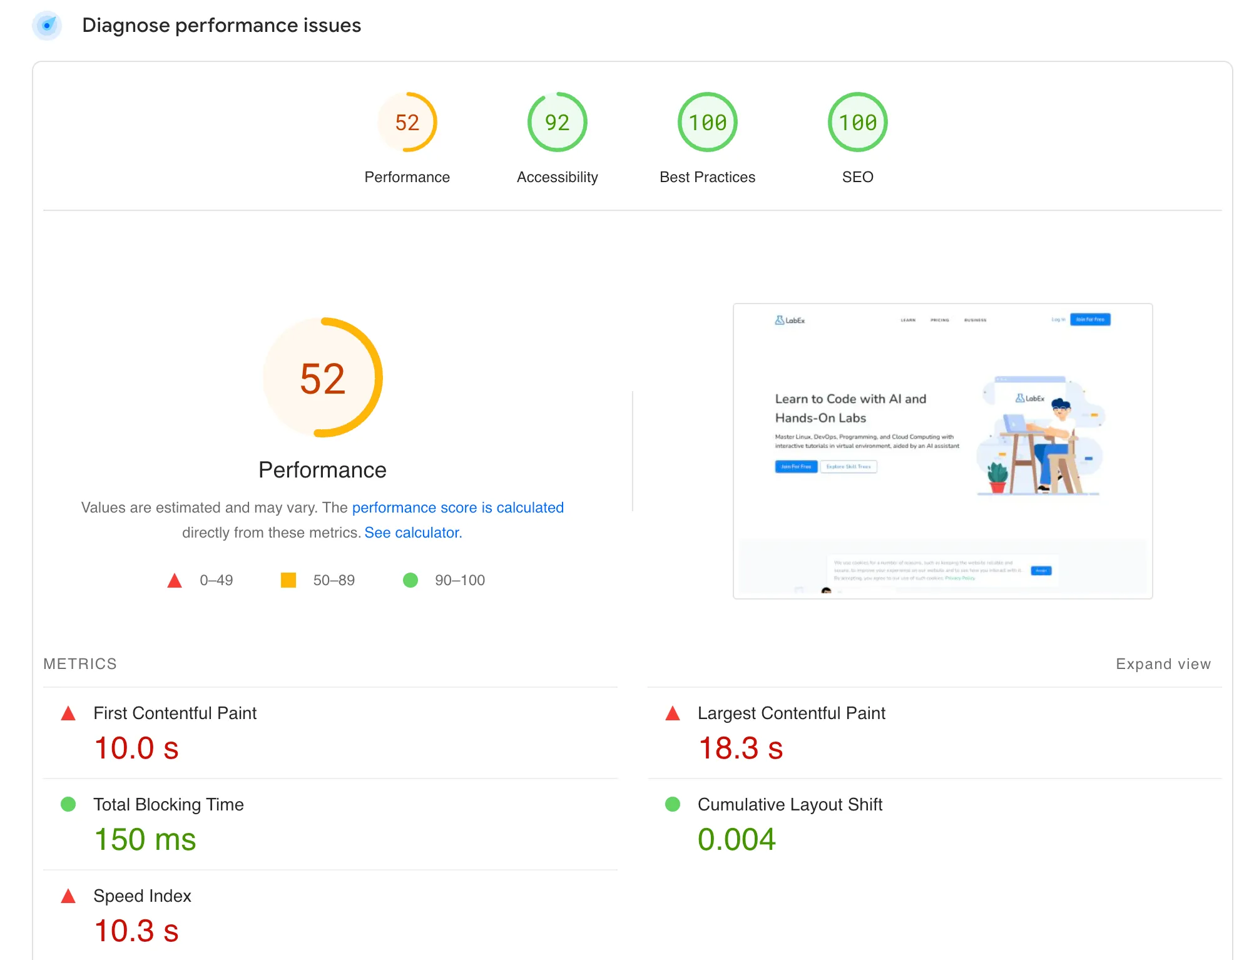Click the Best Practices gauge showing 100
Screen dimensions: 1254x960
coord(706,122)
